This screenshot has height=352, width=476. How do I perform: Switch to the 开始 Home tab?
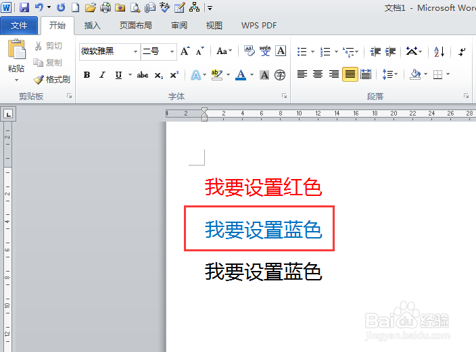(x=57, y=26)
